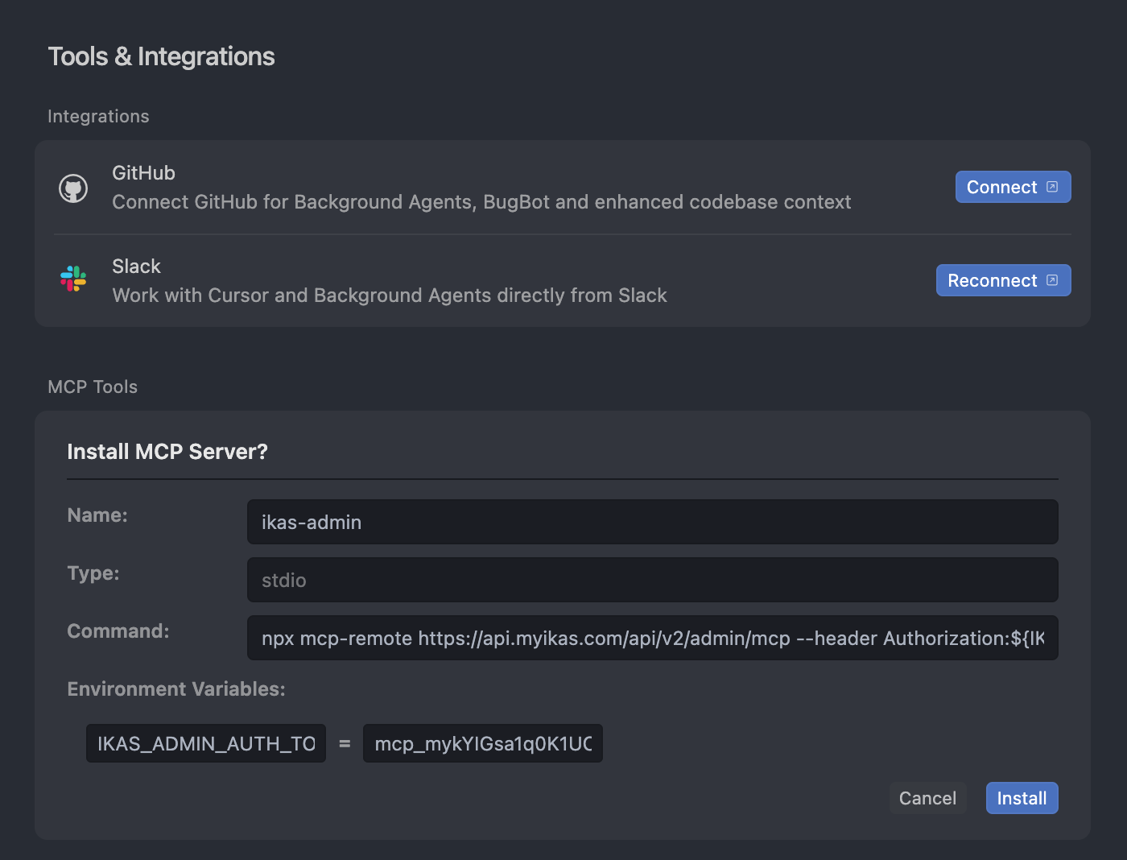Click the IKAS_ADMIN_AUTH_TO variable name field
The image size is (1127, 860).
click(206, 743)
